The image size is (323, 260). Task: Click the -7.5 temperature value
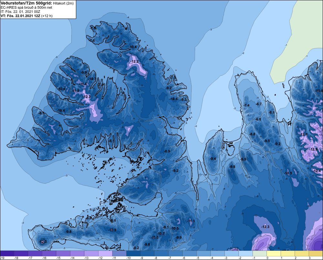click(173, 77)
